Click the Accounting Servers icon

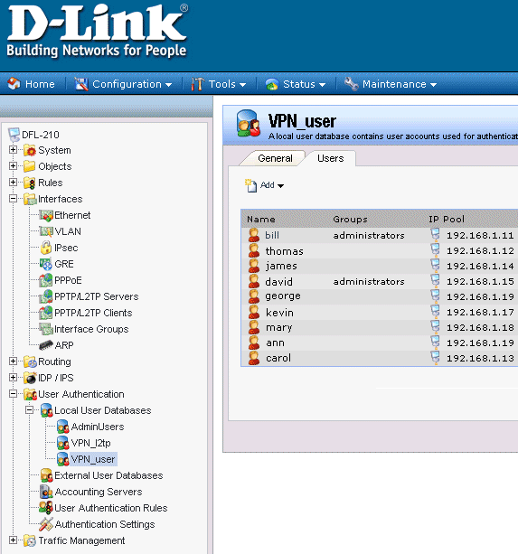point(46,492)
